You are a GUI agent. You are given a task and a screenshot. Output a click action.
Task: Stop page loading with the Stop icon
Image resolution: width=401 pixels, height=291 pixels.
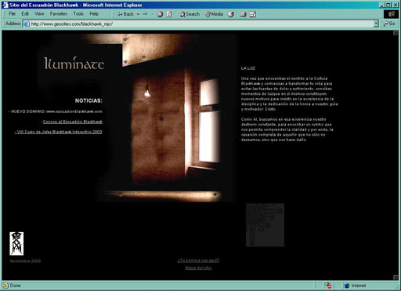(x=160, y=14)
